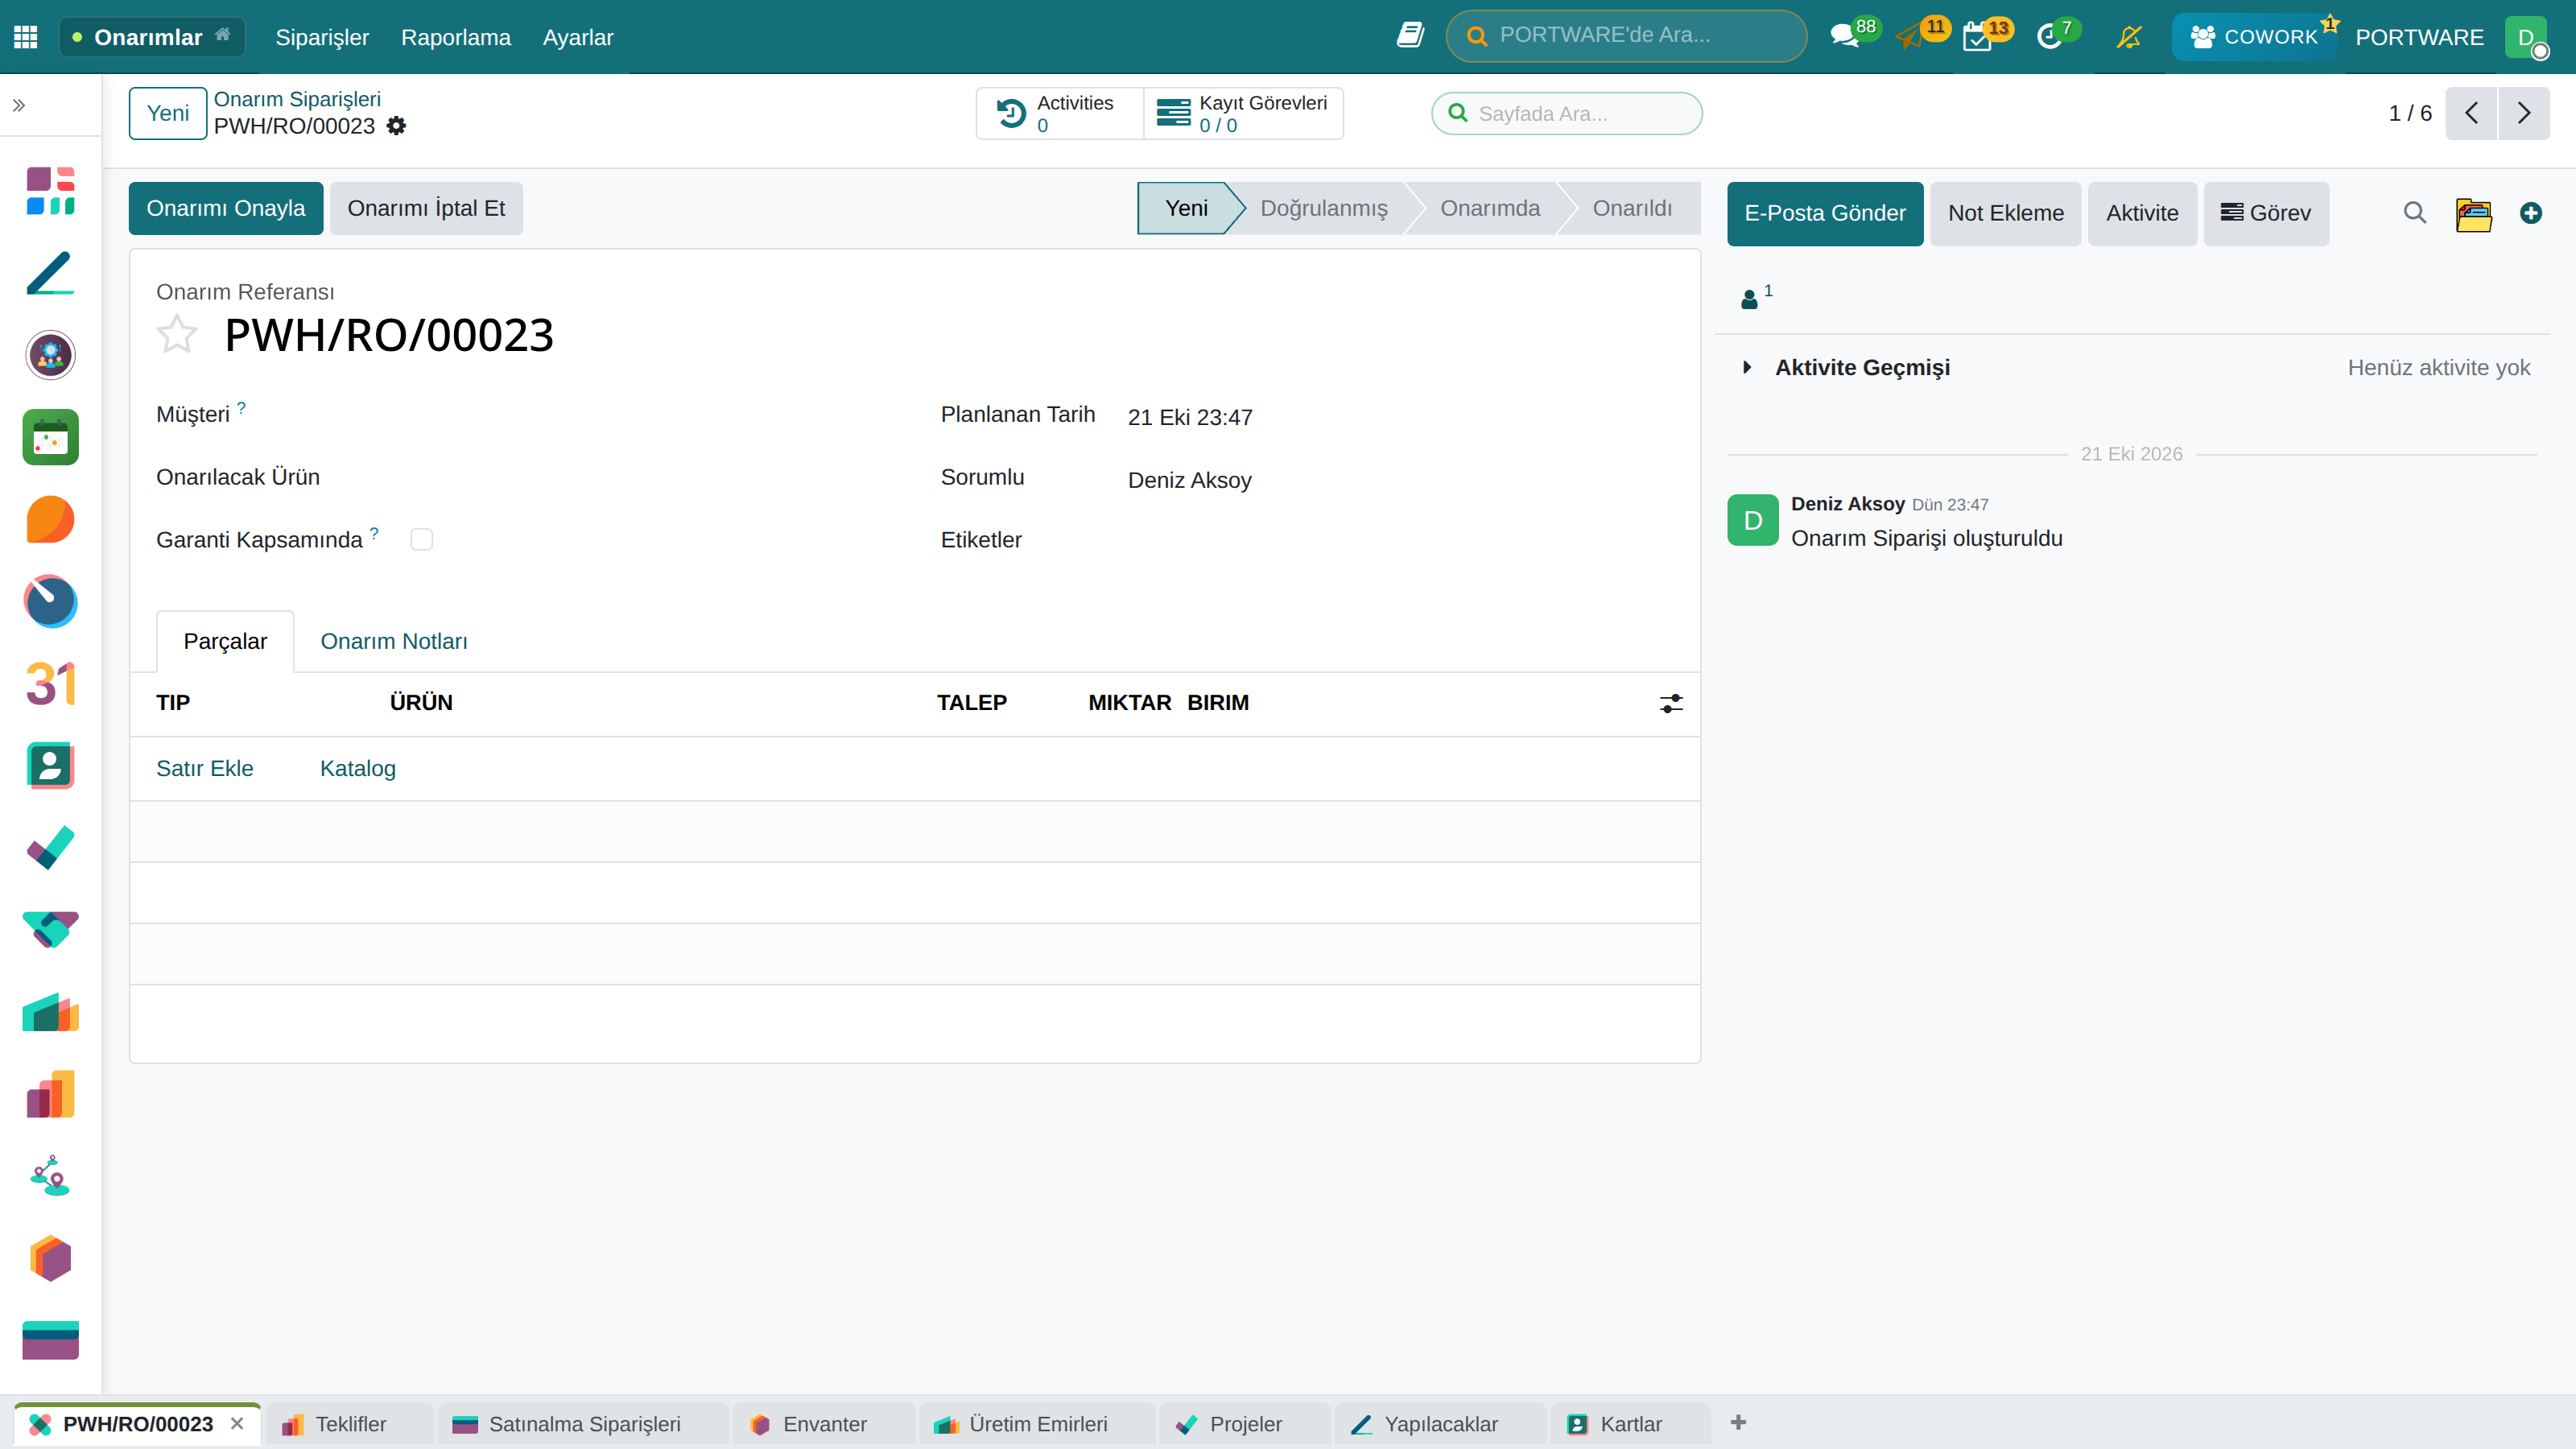Open Ayarlar menu
Screen dimensions: 2576x1449
[578, 37]
